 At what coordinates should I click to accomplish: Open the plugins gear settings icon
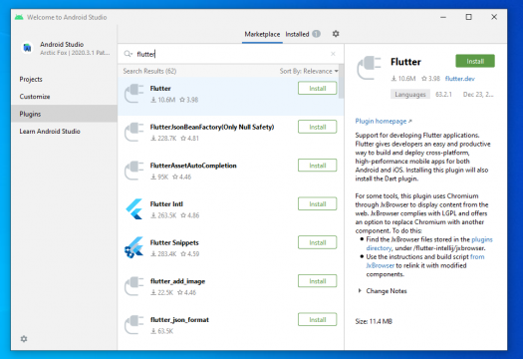(336, 34)
